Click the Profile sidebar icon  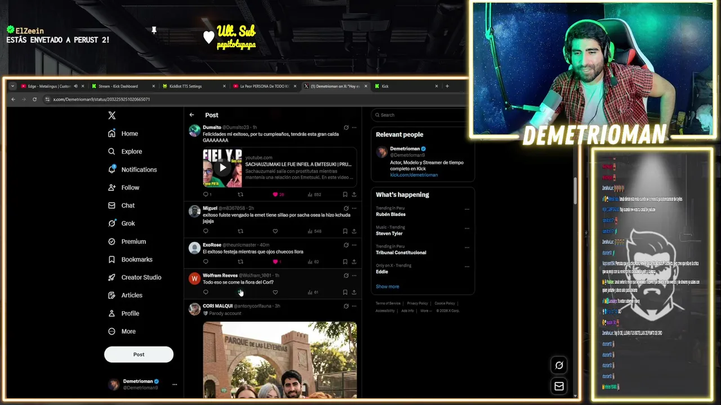pyautogui.click(x=112, y=313)
